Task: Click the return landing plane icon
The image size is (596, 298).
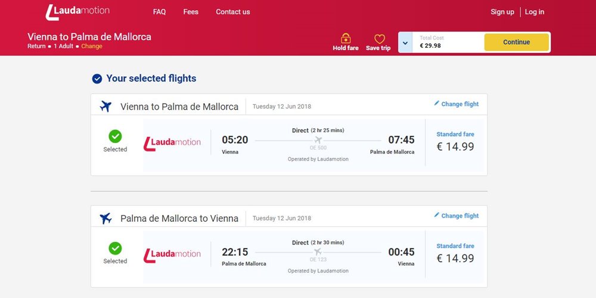Action: tap(105, 218)
